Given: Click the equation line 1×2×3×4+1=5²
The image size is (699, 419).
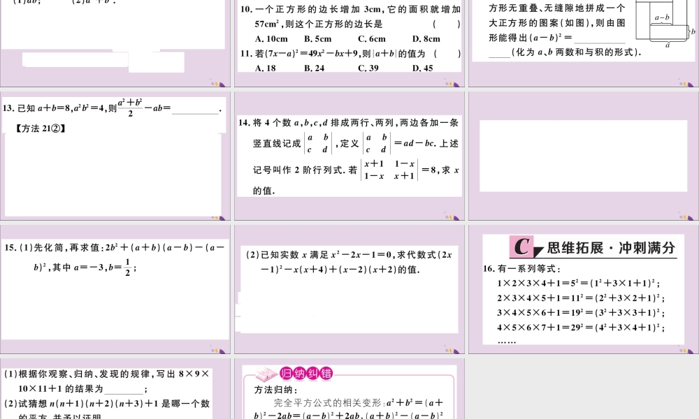Looking at the screenshot, I should coord(579,283).
